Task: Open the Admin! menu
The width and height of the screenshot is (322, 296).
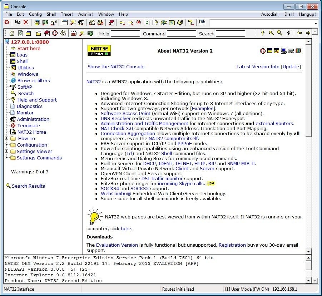Action: coord(86,14)
